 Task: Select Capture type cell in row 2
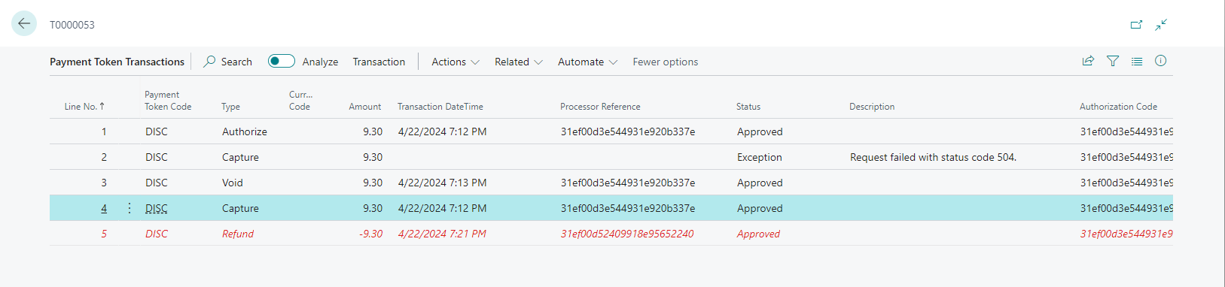pyautogui.click(x=240, y=157)
